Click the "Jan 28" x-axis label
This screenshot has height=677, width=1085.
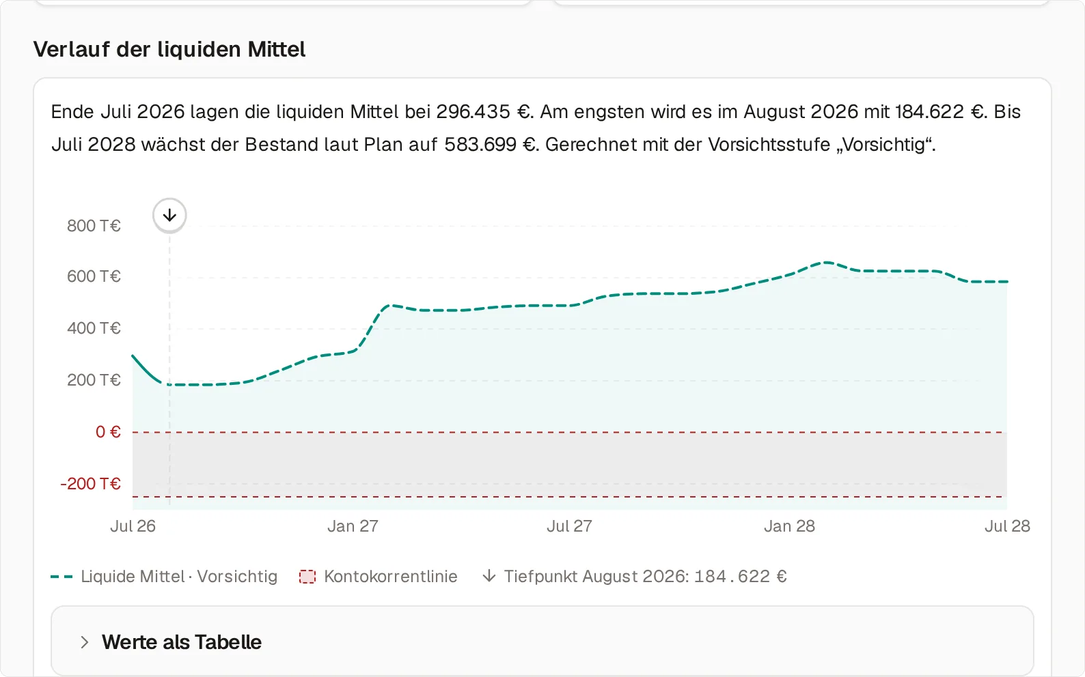point(789,526)
